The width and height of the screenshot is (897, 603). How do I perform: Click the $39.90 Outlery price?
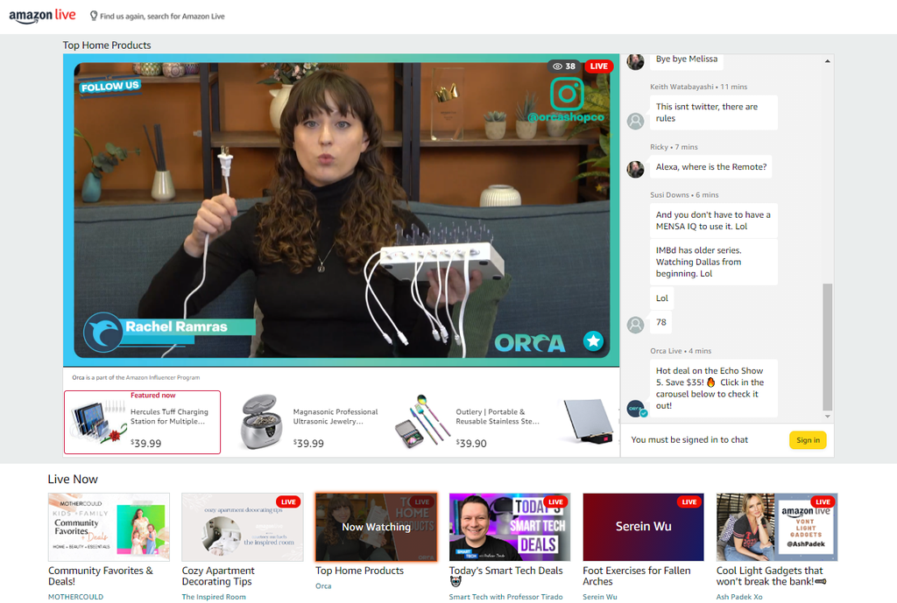point(471,443)
